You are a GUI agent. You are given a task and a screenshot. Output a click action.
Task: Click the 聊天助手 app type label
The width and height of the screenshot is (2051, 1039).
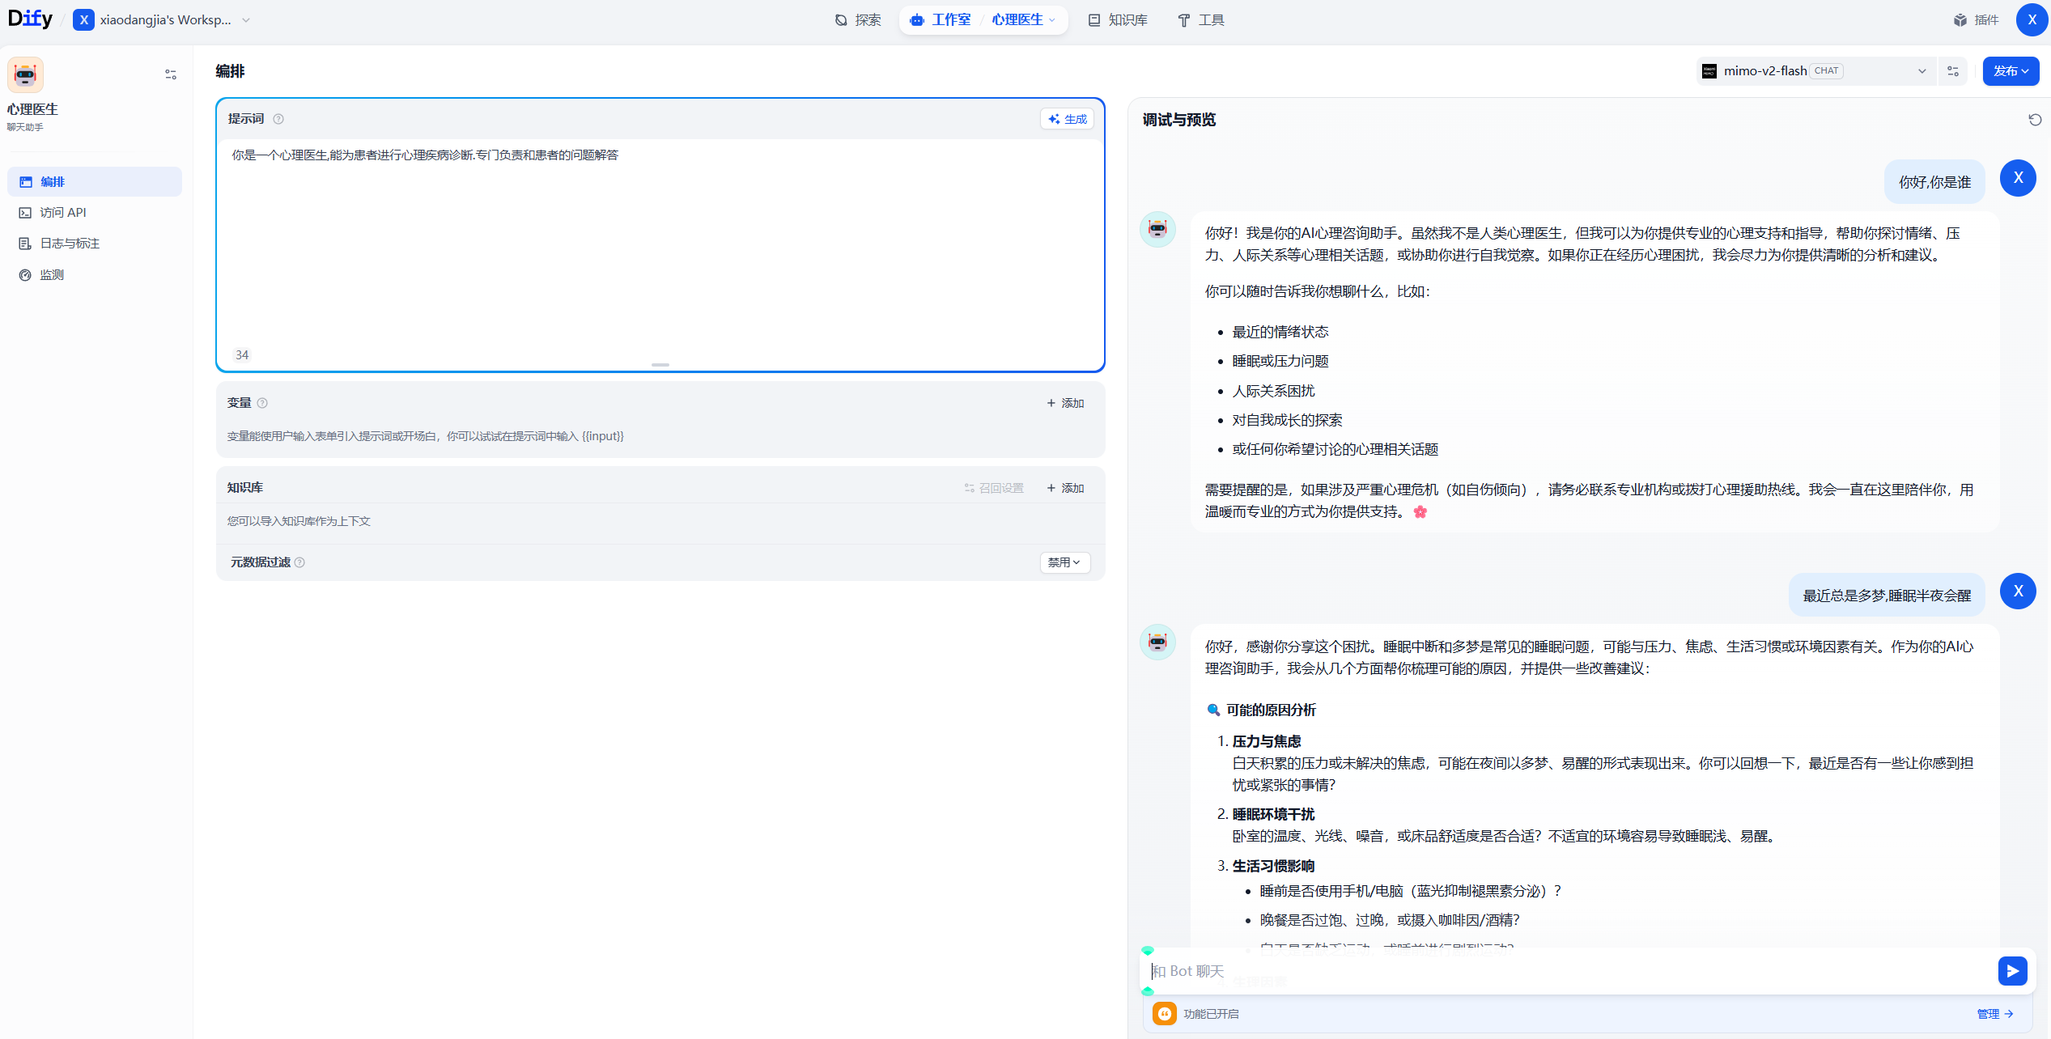click(25, 127)
